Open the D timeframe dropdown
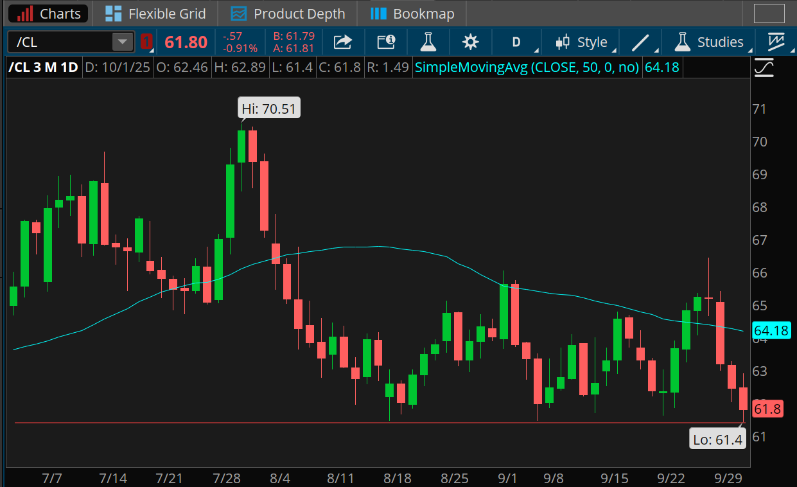This screenshot has height=487, width=797. (520, 42)
